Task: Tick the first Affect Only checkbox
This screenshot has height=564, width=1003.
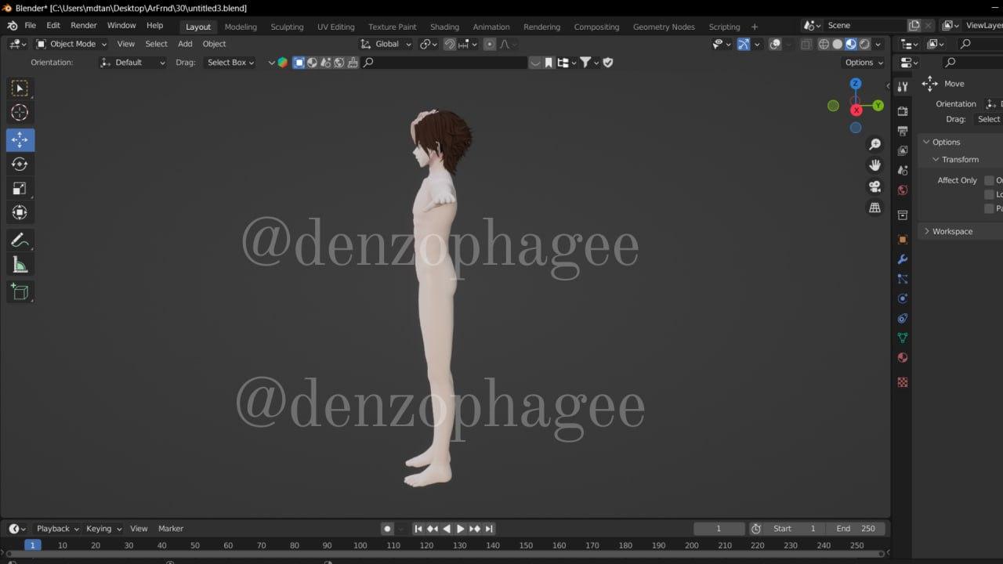Action: click(x=989, y=180)
